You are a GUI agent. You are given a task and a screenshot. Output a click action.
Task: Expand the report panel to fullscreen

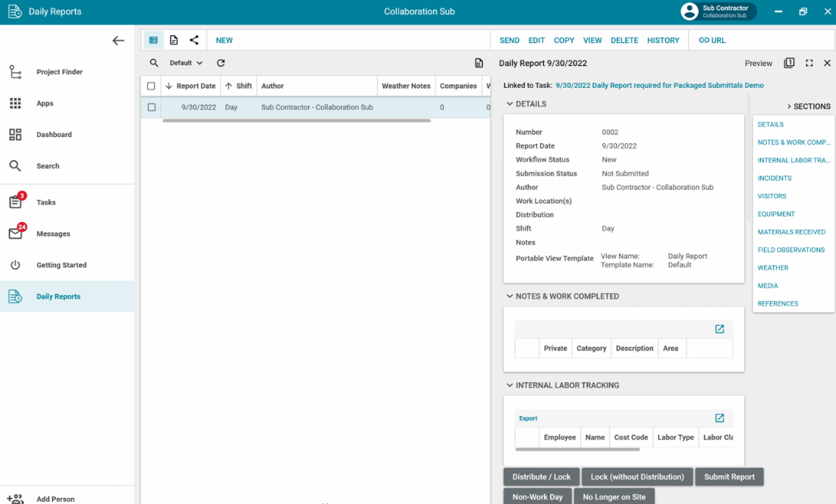click(809, 63)
